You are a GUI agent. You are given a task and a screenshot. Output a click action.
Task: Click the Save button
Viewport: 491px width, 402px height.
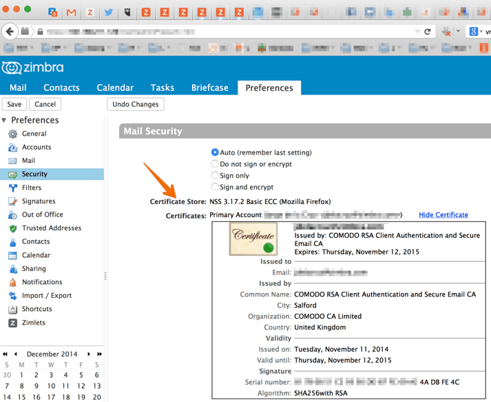(14, 104)
